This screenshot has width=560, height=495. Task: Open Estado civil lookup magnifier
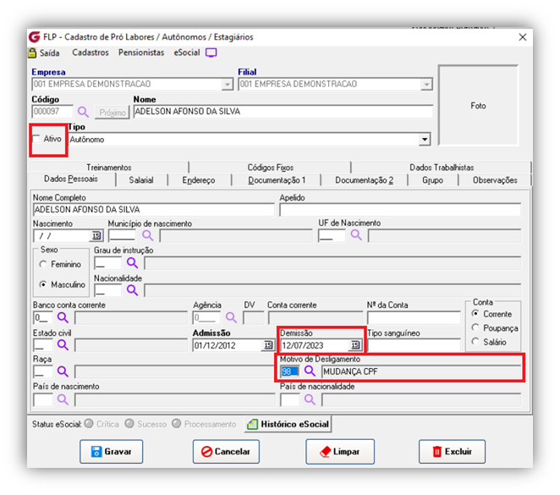[x=63, y=344]
